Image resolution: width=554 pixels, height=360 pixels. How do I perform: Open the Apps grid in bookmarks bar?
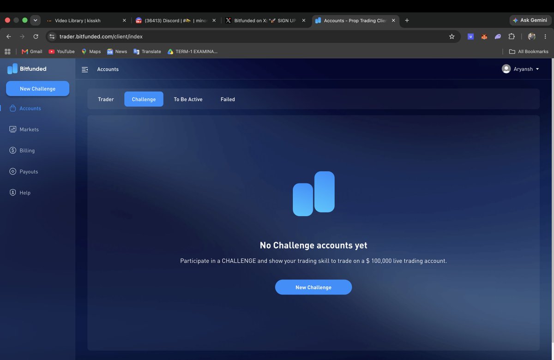pos(7,52)
